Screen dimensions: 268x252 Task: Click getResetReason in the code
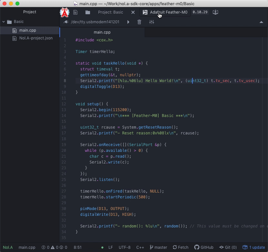click(155, 127)
